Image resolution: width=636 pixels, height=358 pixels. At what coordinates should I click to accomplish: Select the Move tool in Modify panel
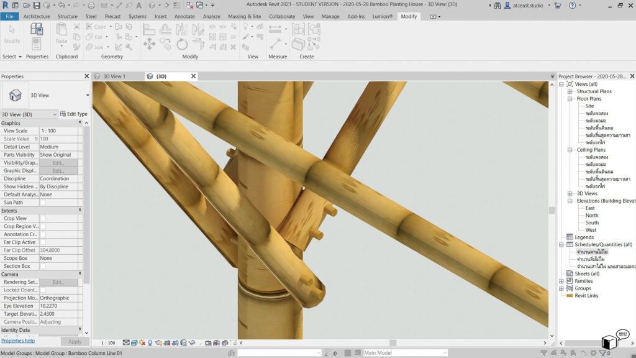(x=149, y=44)
